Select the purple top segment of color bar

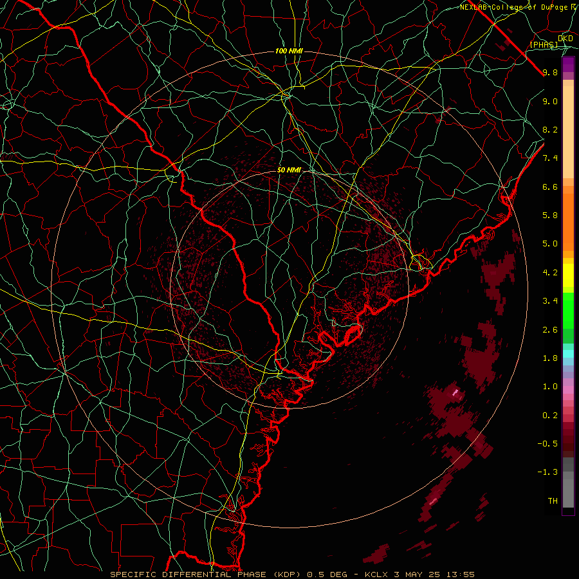(x=568, y=64)
